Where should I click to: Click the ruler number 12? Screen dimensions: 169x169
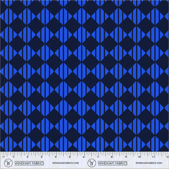point(167,157)
